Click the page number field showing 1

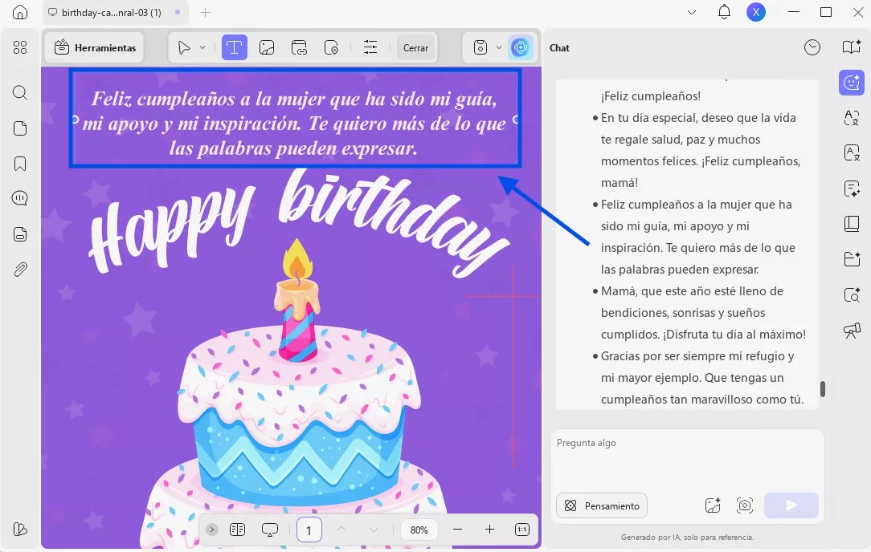[x=309, y=530]
